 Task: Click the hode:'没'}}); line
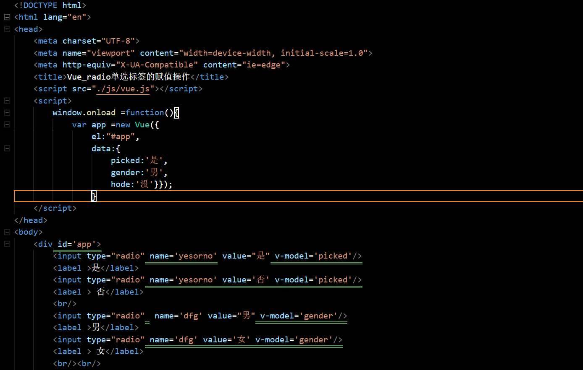point(142,184)
